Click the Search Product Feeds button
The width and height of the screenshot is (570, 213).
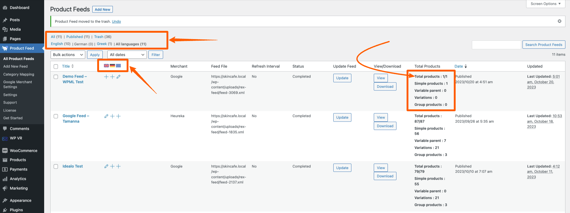(x=544, y=45)
